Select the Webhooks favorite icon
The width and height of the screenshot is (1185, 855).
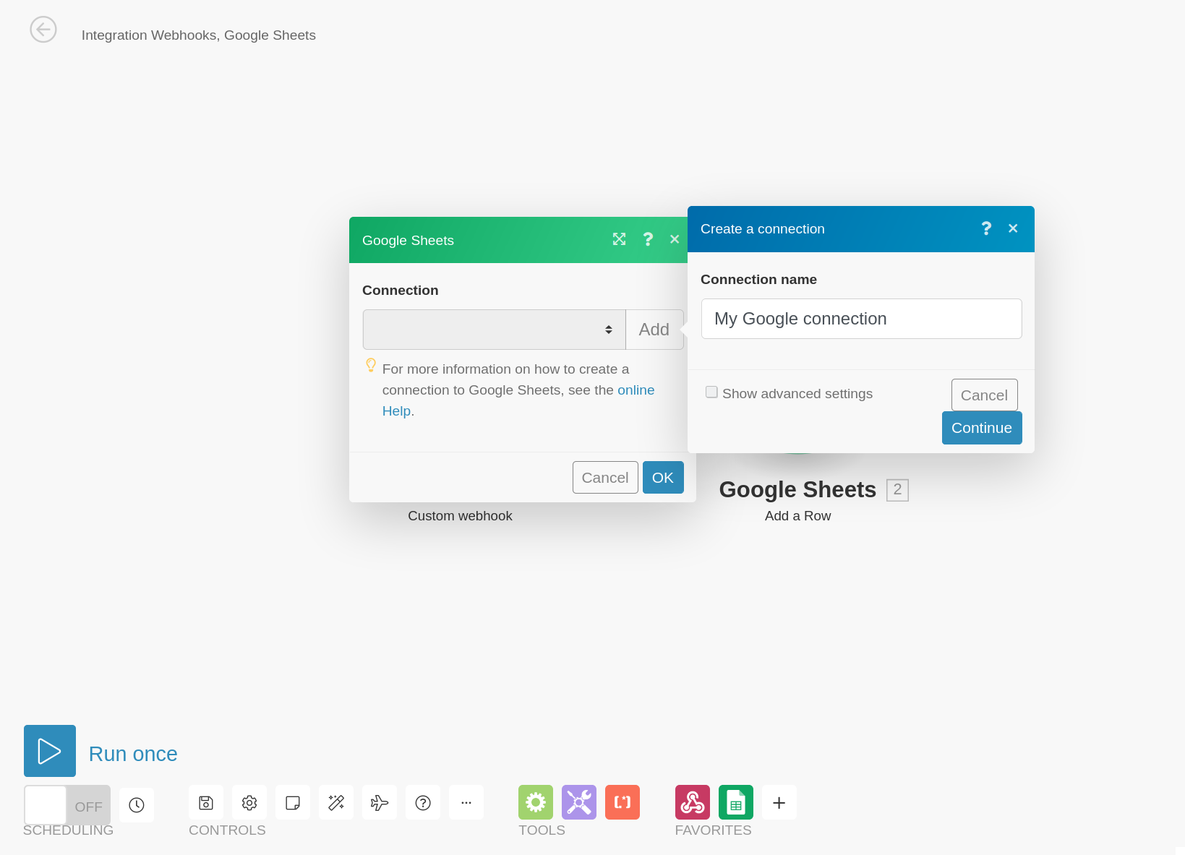(x=693, y=802)
